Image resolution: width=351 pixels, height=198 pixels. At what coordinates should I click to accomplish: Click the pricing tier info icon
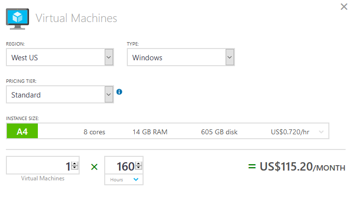(x=119, y=92)
